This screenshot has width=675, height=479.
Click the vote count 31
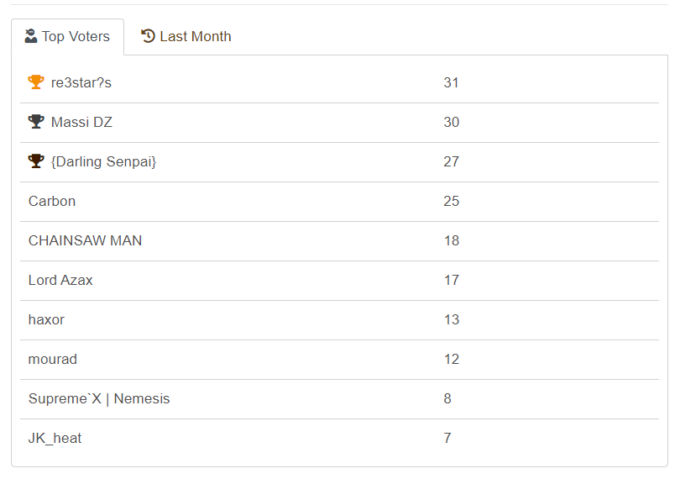coord(451,82)
